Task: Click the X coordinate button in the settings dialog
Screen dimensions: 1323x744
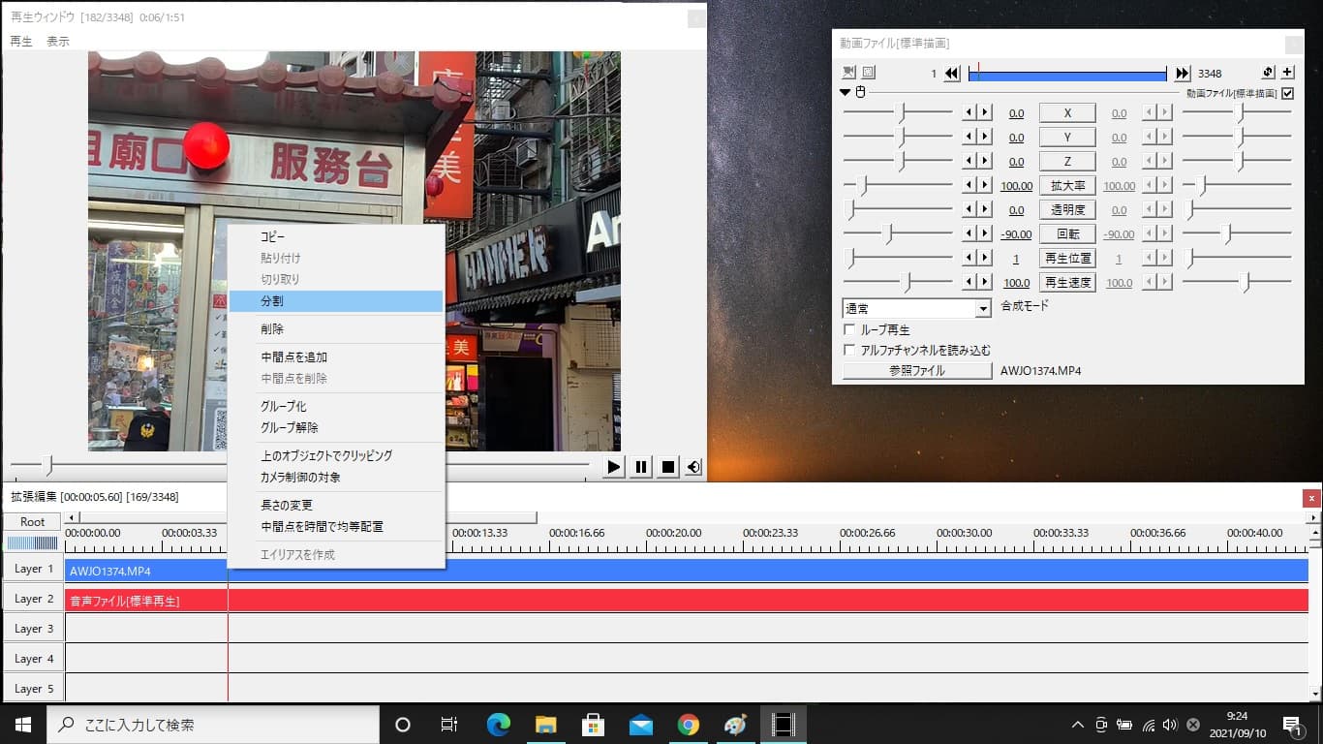Action: tap(1066, 111)
